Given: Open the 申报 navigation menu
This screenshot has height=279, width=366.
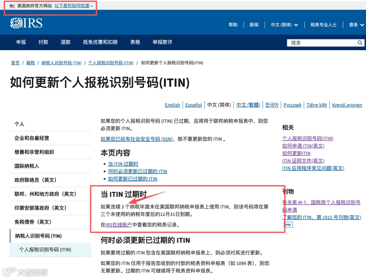Looking at the screenshot, I should 21,42.
